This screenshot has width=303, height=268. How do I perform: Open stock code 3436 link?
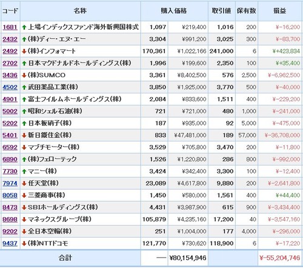[x=10, y=75]
